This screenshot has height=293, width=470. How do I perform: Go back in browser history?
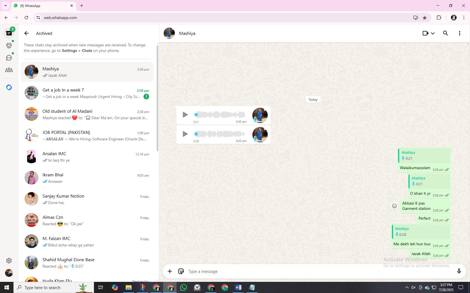point(6,18)
